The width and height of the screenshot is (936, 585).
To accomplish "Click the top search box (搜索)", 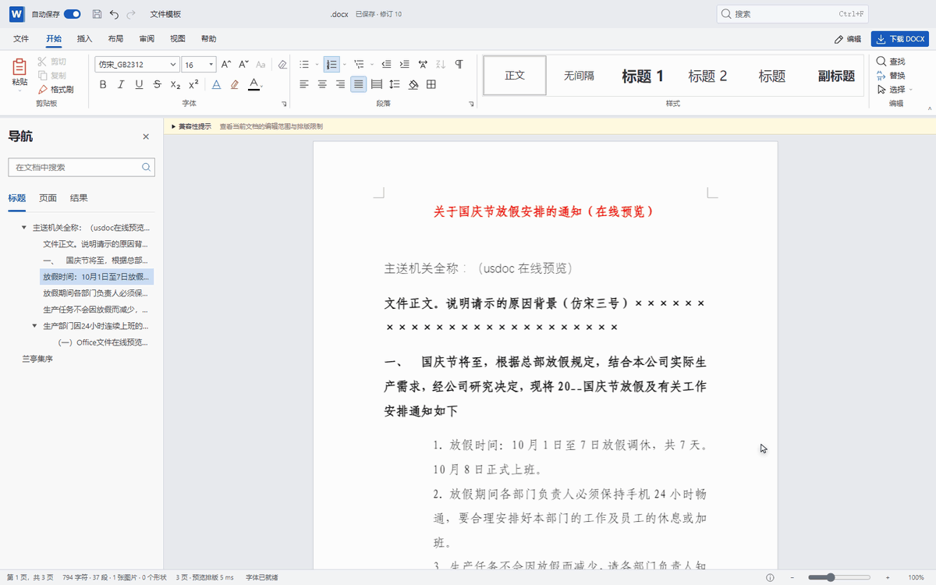I will click(792, 14).
